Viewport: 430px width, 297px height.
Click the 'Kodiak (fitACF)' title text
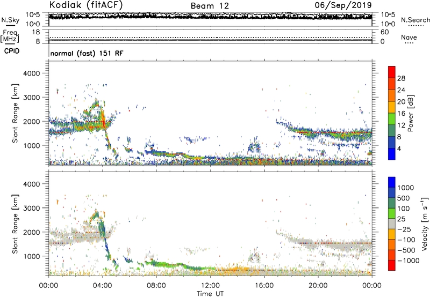tap(86, 5)
